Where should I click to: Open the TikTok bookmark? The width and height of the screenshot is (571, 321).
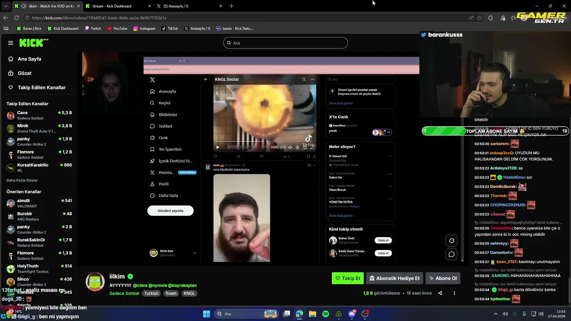tap(170, 29)
